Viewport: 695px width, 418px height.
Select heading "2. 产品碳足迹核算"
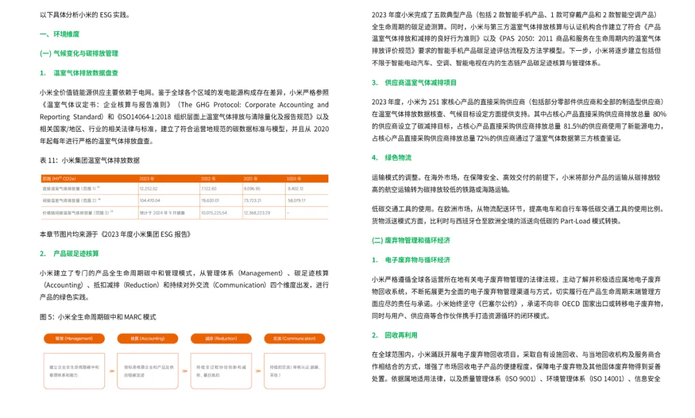click(x=69, y=254)
